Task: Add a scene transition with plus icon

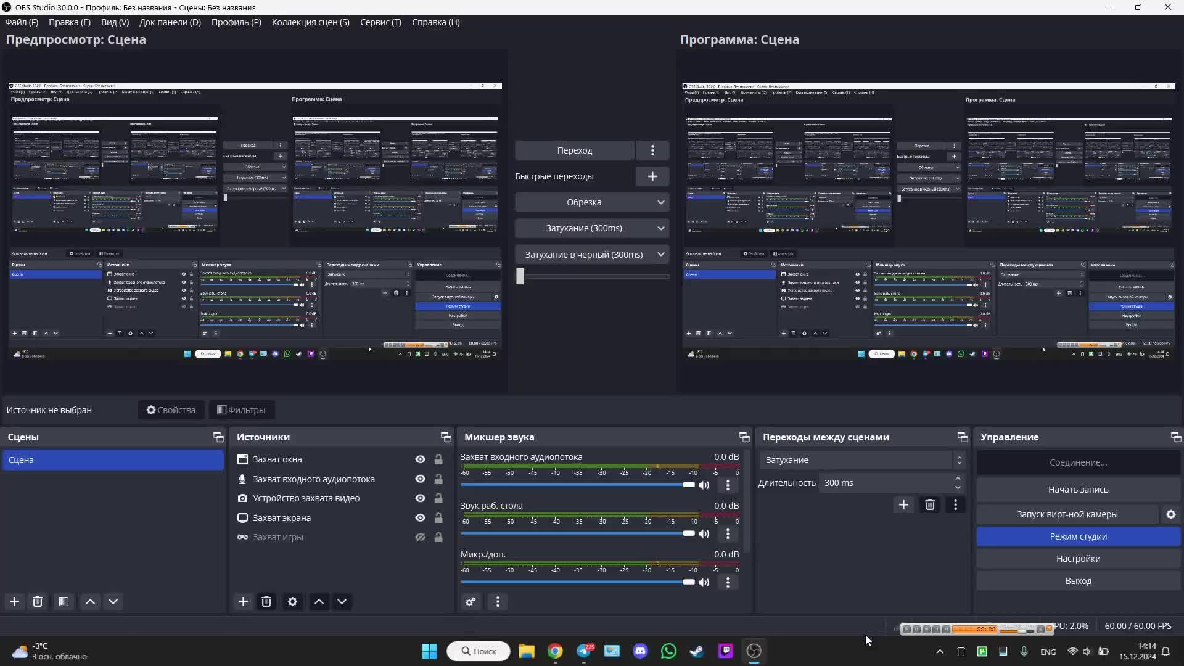Action: pyautogui.click(x=903, y=505)
